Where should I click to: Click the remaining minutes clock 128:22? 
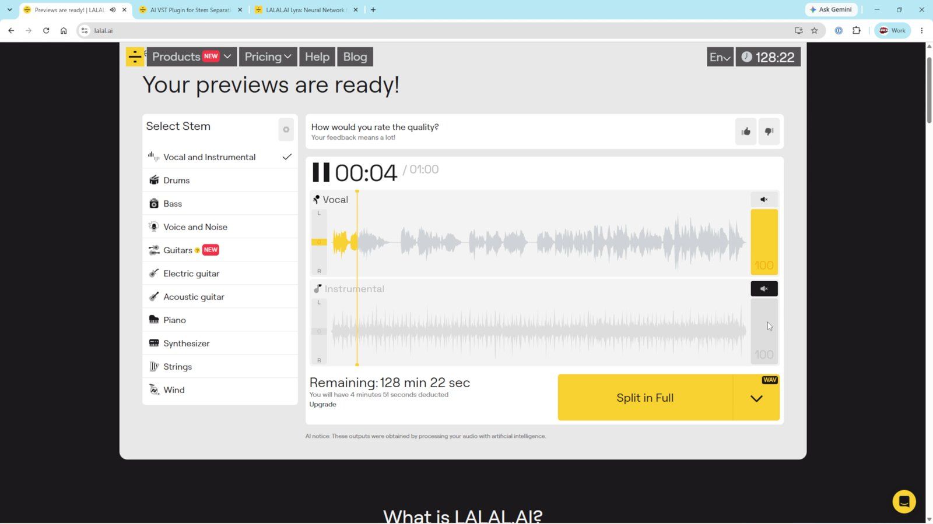click(768, 57)
